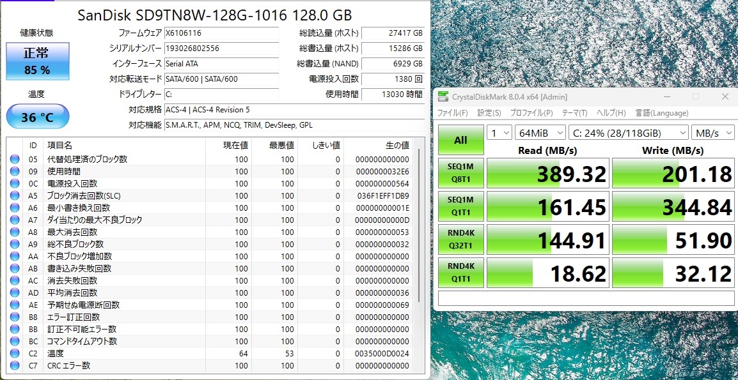
Task: Open the プロファイル(P) menu
Action: [x=532, y=113]
